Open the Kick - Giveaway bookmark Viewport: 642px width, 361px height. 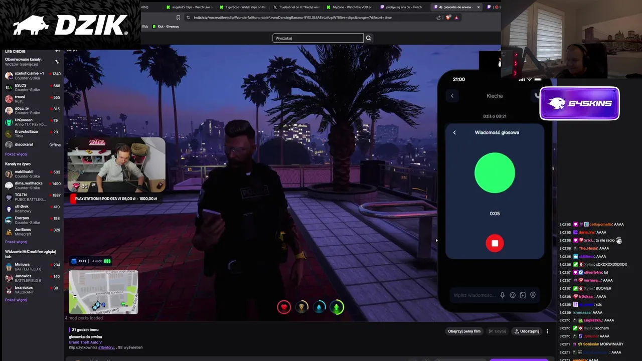click(x=166, y=27)
